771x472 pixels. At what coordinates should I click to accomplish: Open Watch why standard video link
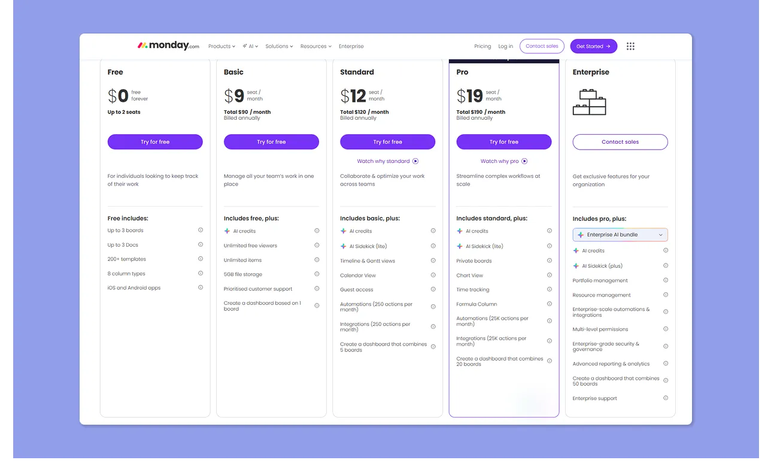point(387,161)
